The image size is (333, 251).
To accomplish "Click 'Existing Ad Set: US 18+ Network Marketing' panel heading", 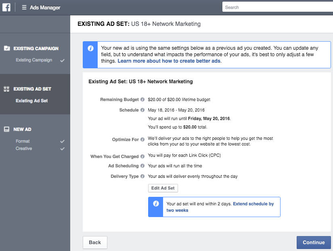I will [x=140, y=82].
